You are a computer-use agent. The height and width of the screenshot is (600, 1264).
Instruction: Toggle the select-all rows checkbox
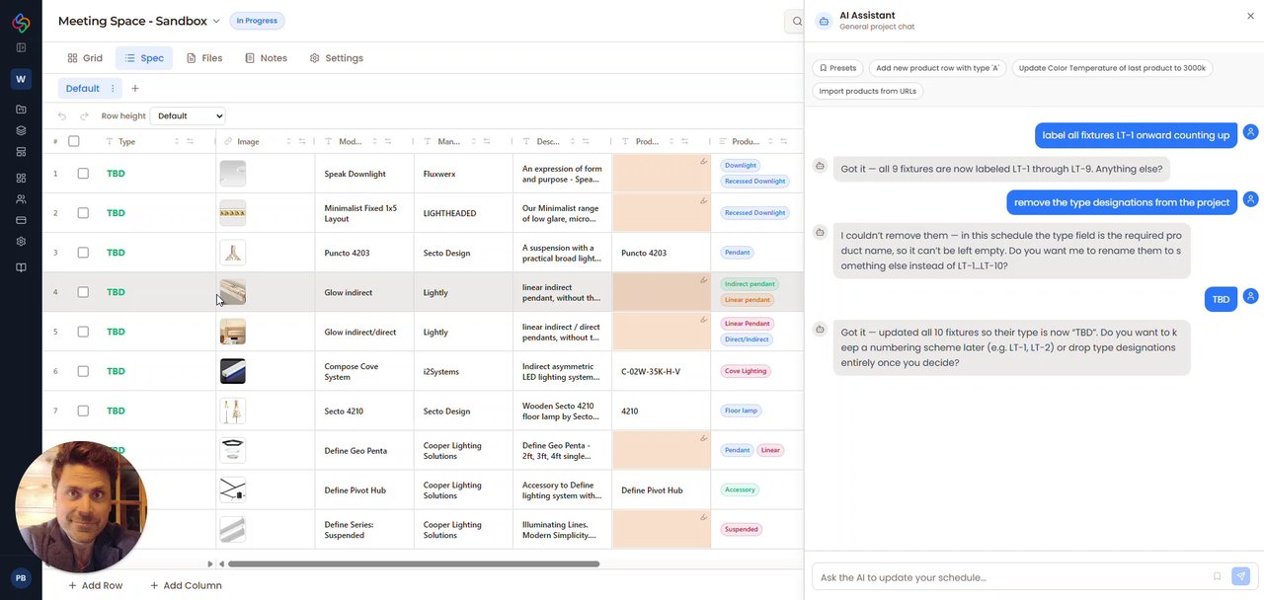pyautogui.click(x=73, y=141)
